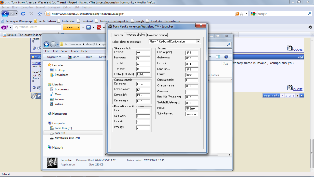Open Explorer help question mark icon

tap(226, 57)
